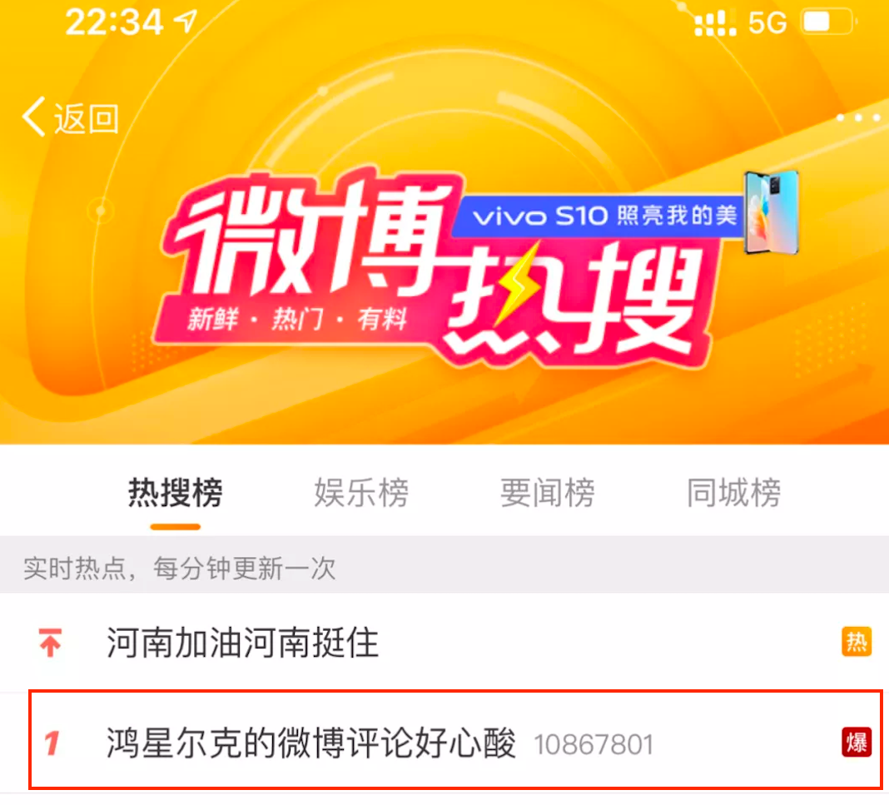Screen dimensions: 889x805
Task: Switch to the 热搜榜 tab
Action: 175,492
